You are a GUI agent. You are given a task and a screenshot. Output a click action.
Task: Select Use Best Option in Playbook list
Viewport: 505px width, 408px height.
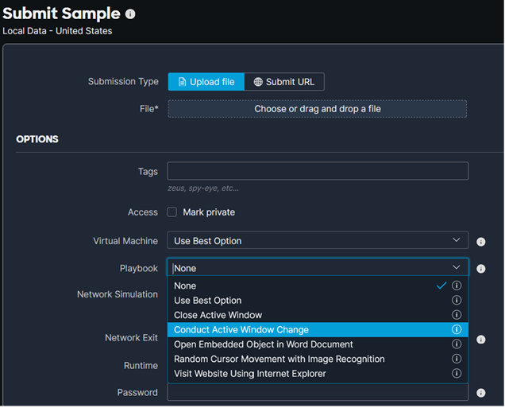click(318, 301)
